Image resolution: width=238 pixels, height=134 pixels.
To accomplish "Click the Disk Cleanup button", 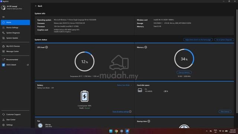I will pos(225,112).
